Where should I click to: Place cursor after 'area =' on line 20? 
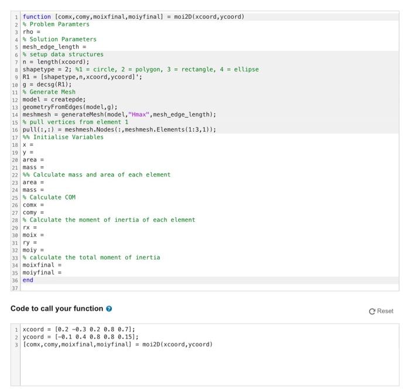45,160
